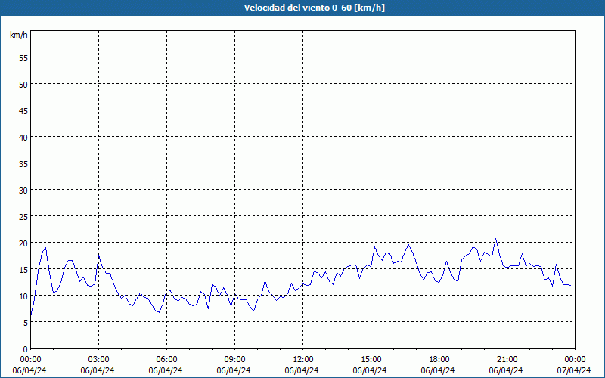Select the y-axis value 55
This screenshot has width=605, height=378.
click(x=23, y=58)
